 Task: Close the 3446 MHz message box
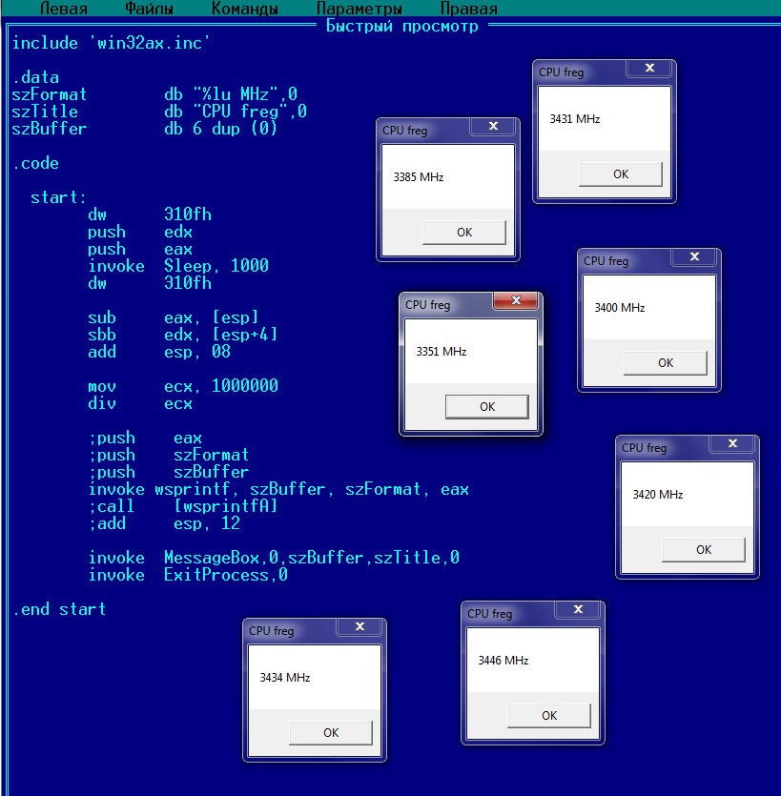pyautogui.click(x=579, y=610)
